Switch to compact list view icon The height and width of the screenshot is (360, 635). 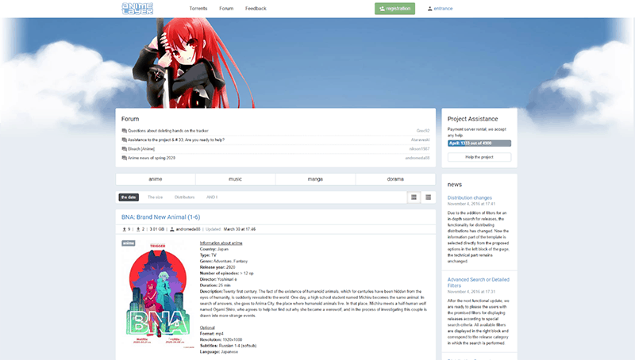click(428, 197)
